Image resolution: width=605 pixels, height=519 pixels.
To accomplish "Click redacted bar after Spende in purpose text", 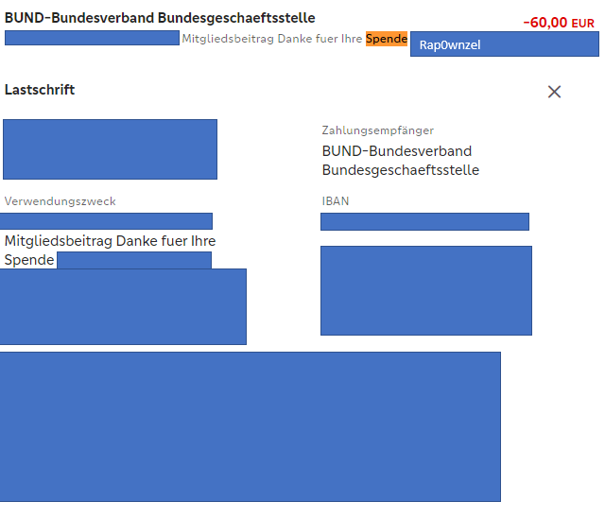I will point(134,260).
